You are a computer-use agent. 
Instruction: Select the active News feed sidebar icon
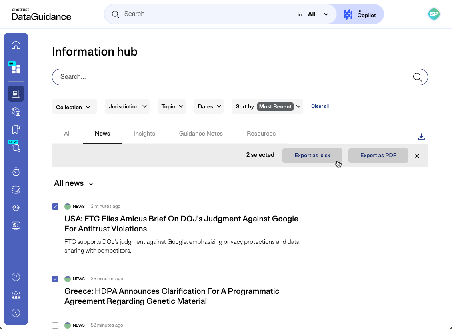click(x=16, y=93)
